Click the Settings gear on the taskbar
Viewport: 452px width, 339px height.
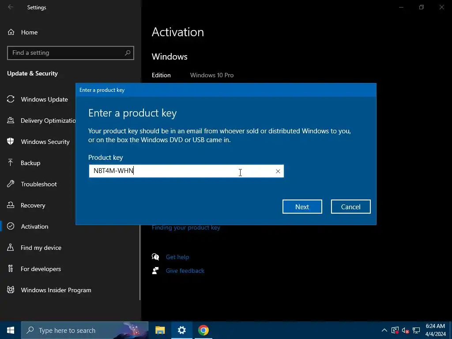[x=181, y=330]
